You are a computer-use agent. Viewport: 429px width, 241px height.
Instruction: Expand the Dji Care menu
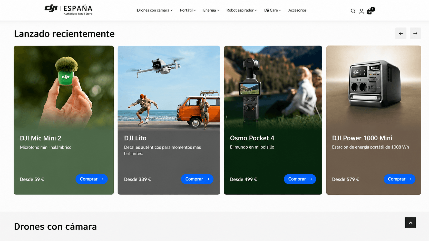click(272, 10)
